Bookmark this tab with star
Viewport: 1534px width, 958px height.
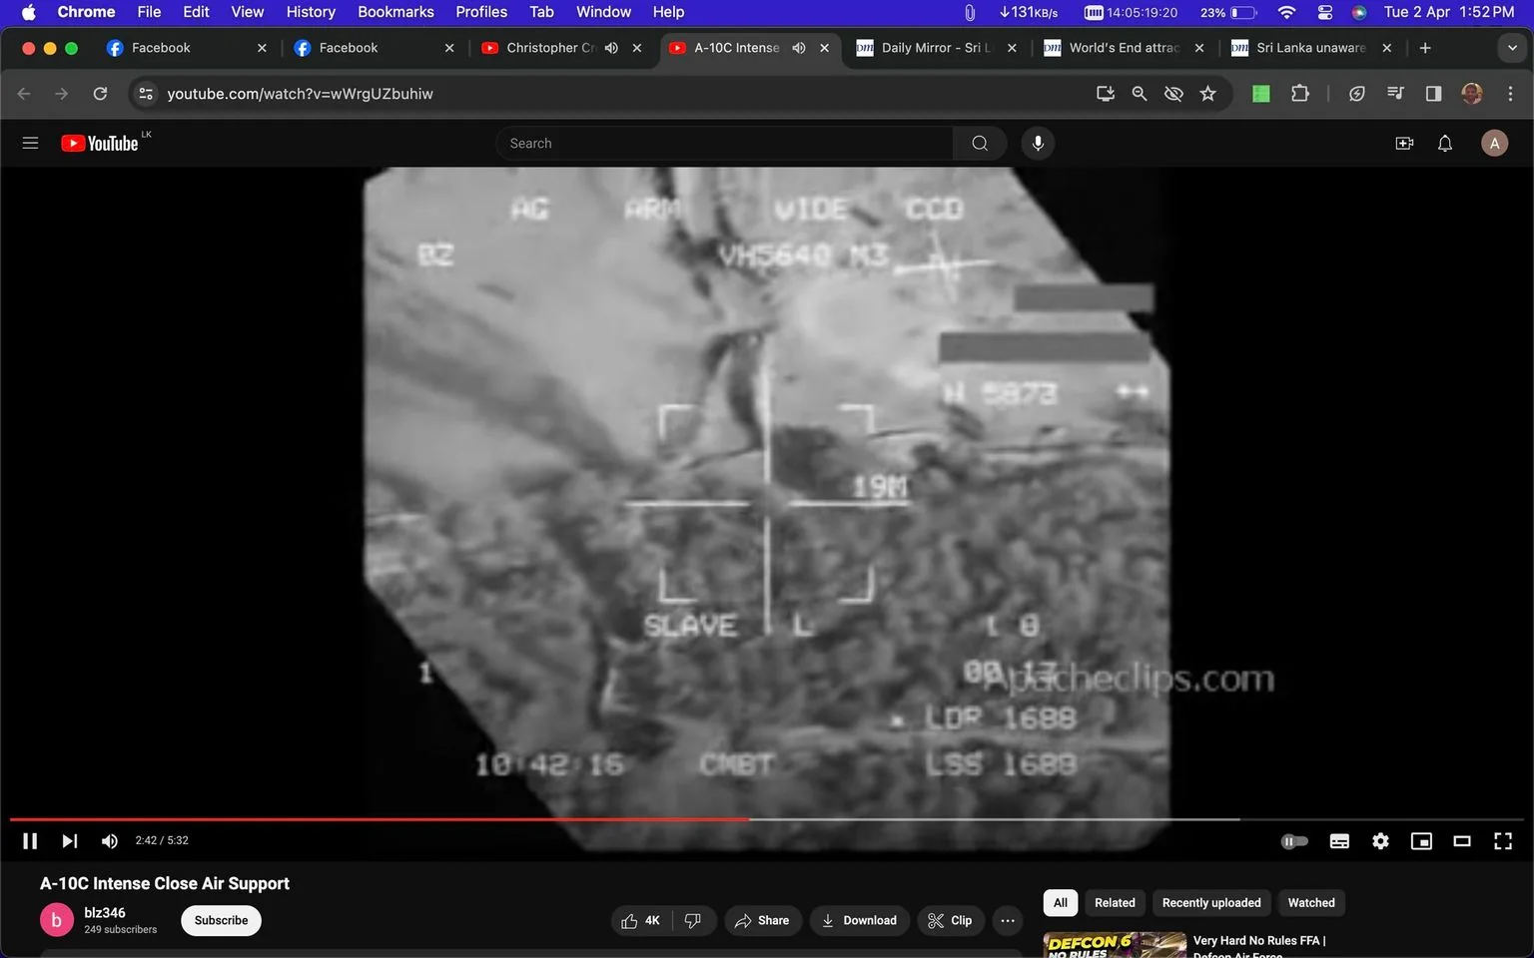tap(1208, 94)
